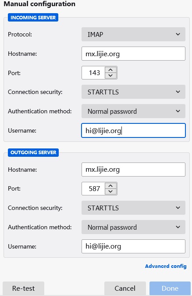This screenshot has width=192, height=296.
Task: Click the incoming Username field
Action: 133,130
